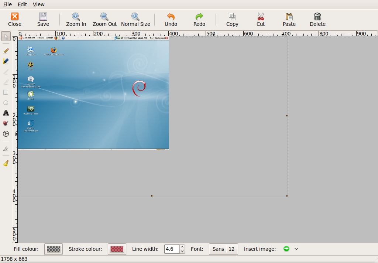Click the clear-all broom icon
Image resolution: width=378 pixels, height=263 pixels.
[6, 163]
